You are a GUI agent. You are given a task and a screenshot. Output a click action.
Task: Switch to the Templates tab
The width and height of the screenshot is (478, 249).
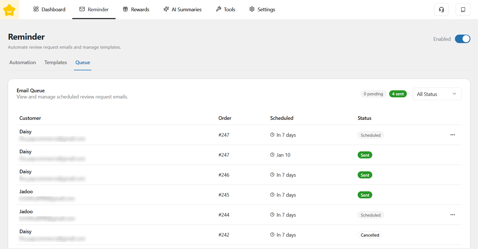tap(56, 62)
